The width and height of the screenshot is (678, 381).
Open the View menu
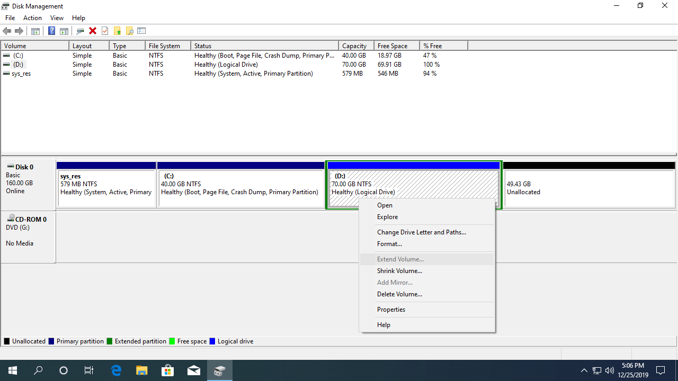point(57,18)
